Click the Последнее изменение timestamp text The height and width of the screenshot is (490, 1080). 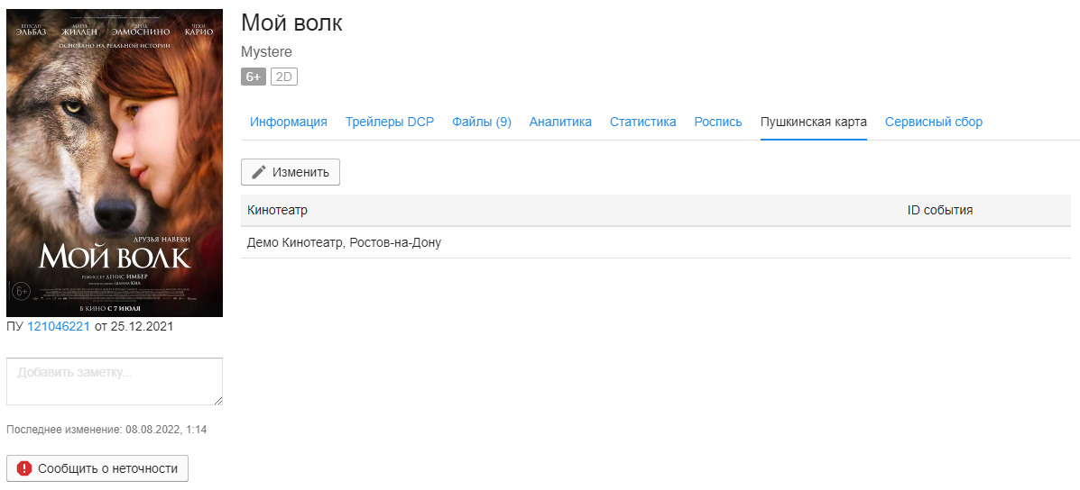click(106, 430)
